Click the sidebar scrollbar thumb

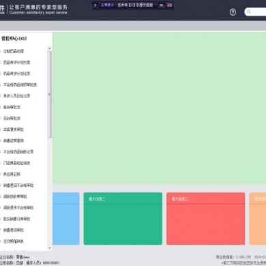50,94
